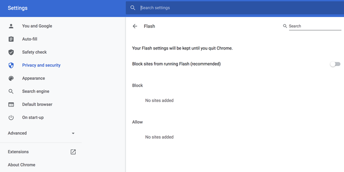Click the Extensions external link icon
344x172 pixels.
tap(73, 152)
